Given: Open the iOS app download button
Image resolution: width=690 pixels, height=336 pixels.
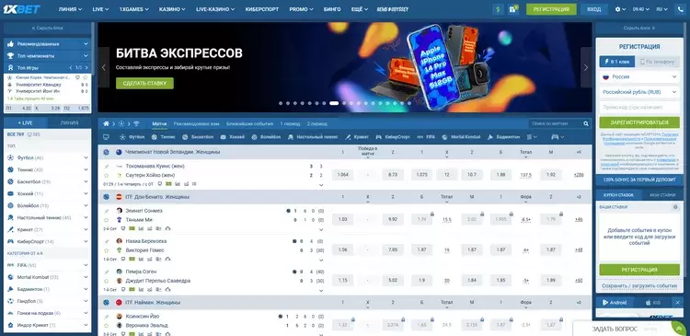Looking at the screenshot, I should [653, 303].
